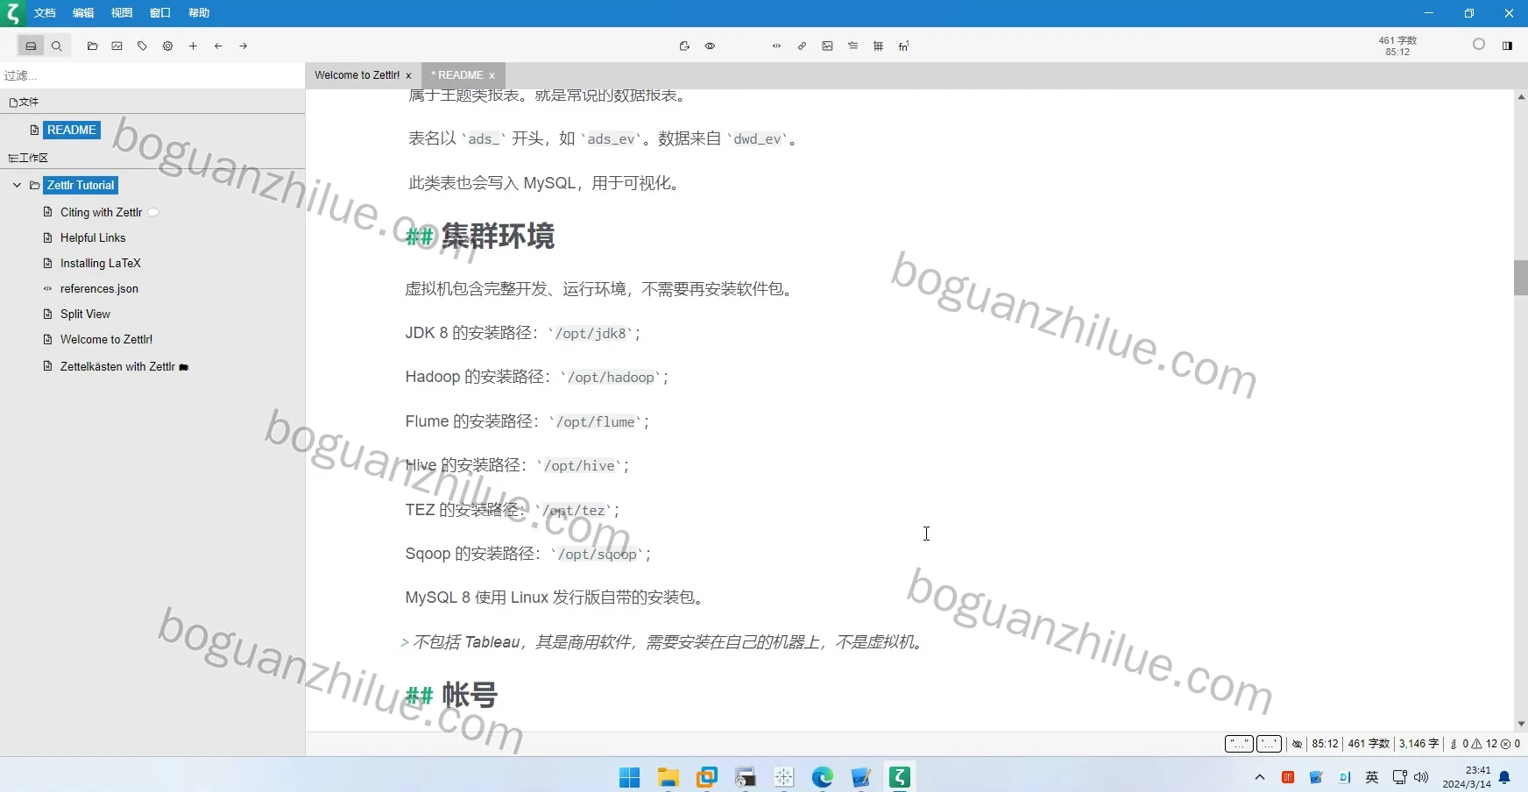Click double-quote magic quotes button
Image resolution: width=1528 pixels, height=792 pixels.
pos(1239,744)
